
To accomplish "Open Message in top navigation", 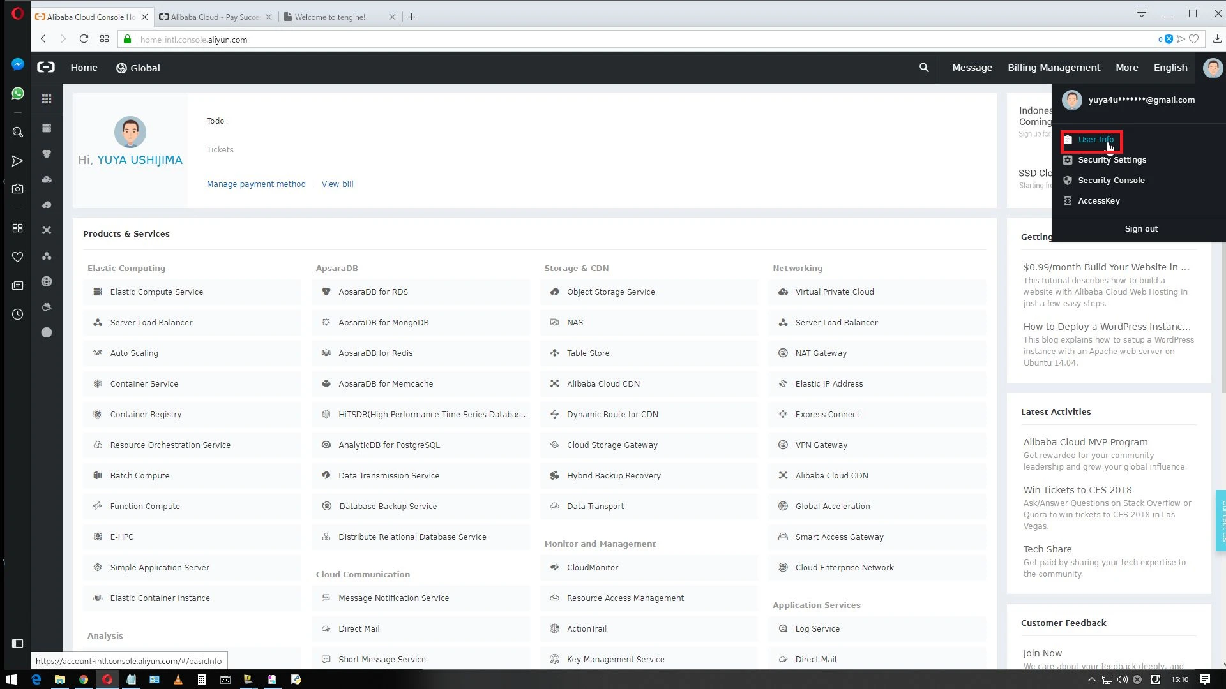I will [x=972, y=68].
